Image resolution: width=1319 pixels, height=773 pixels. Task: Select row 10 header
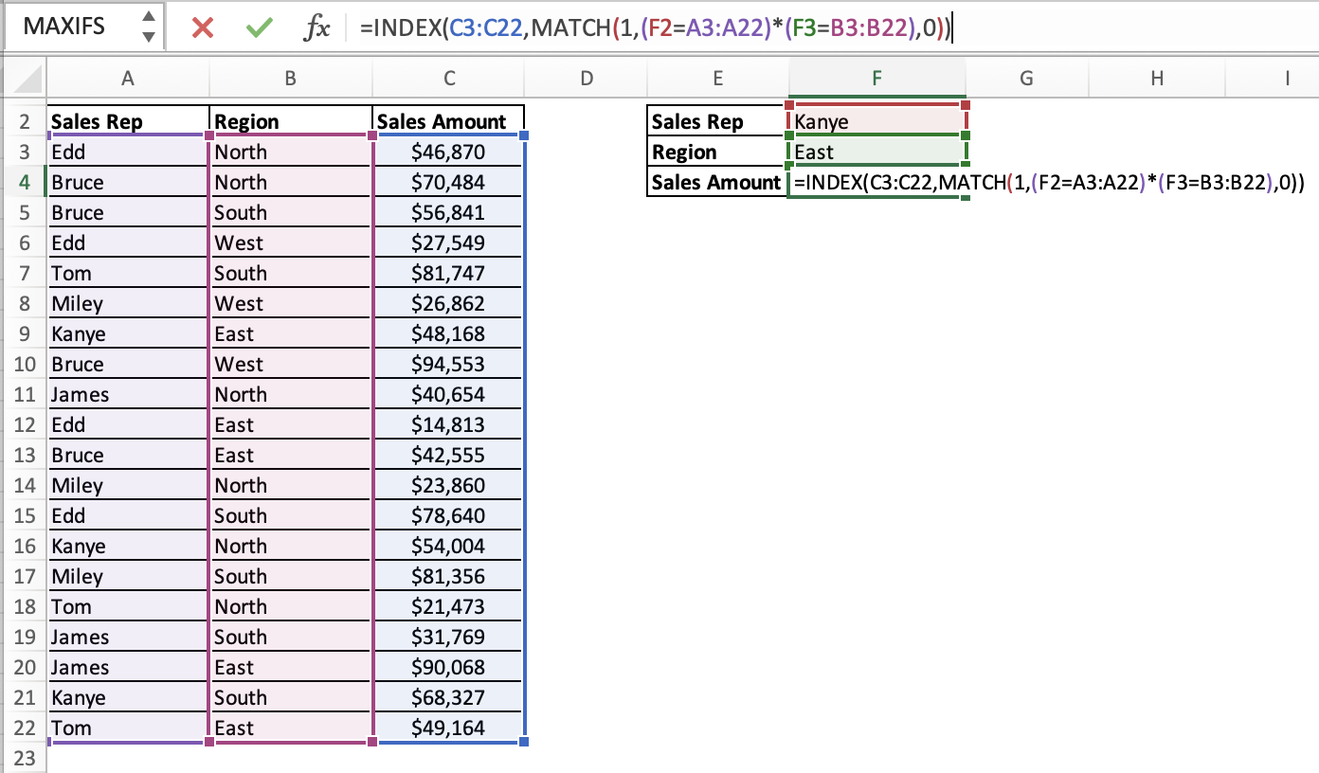(25, 364)
